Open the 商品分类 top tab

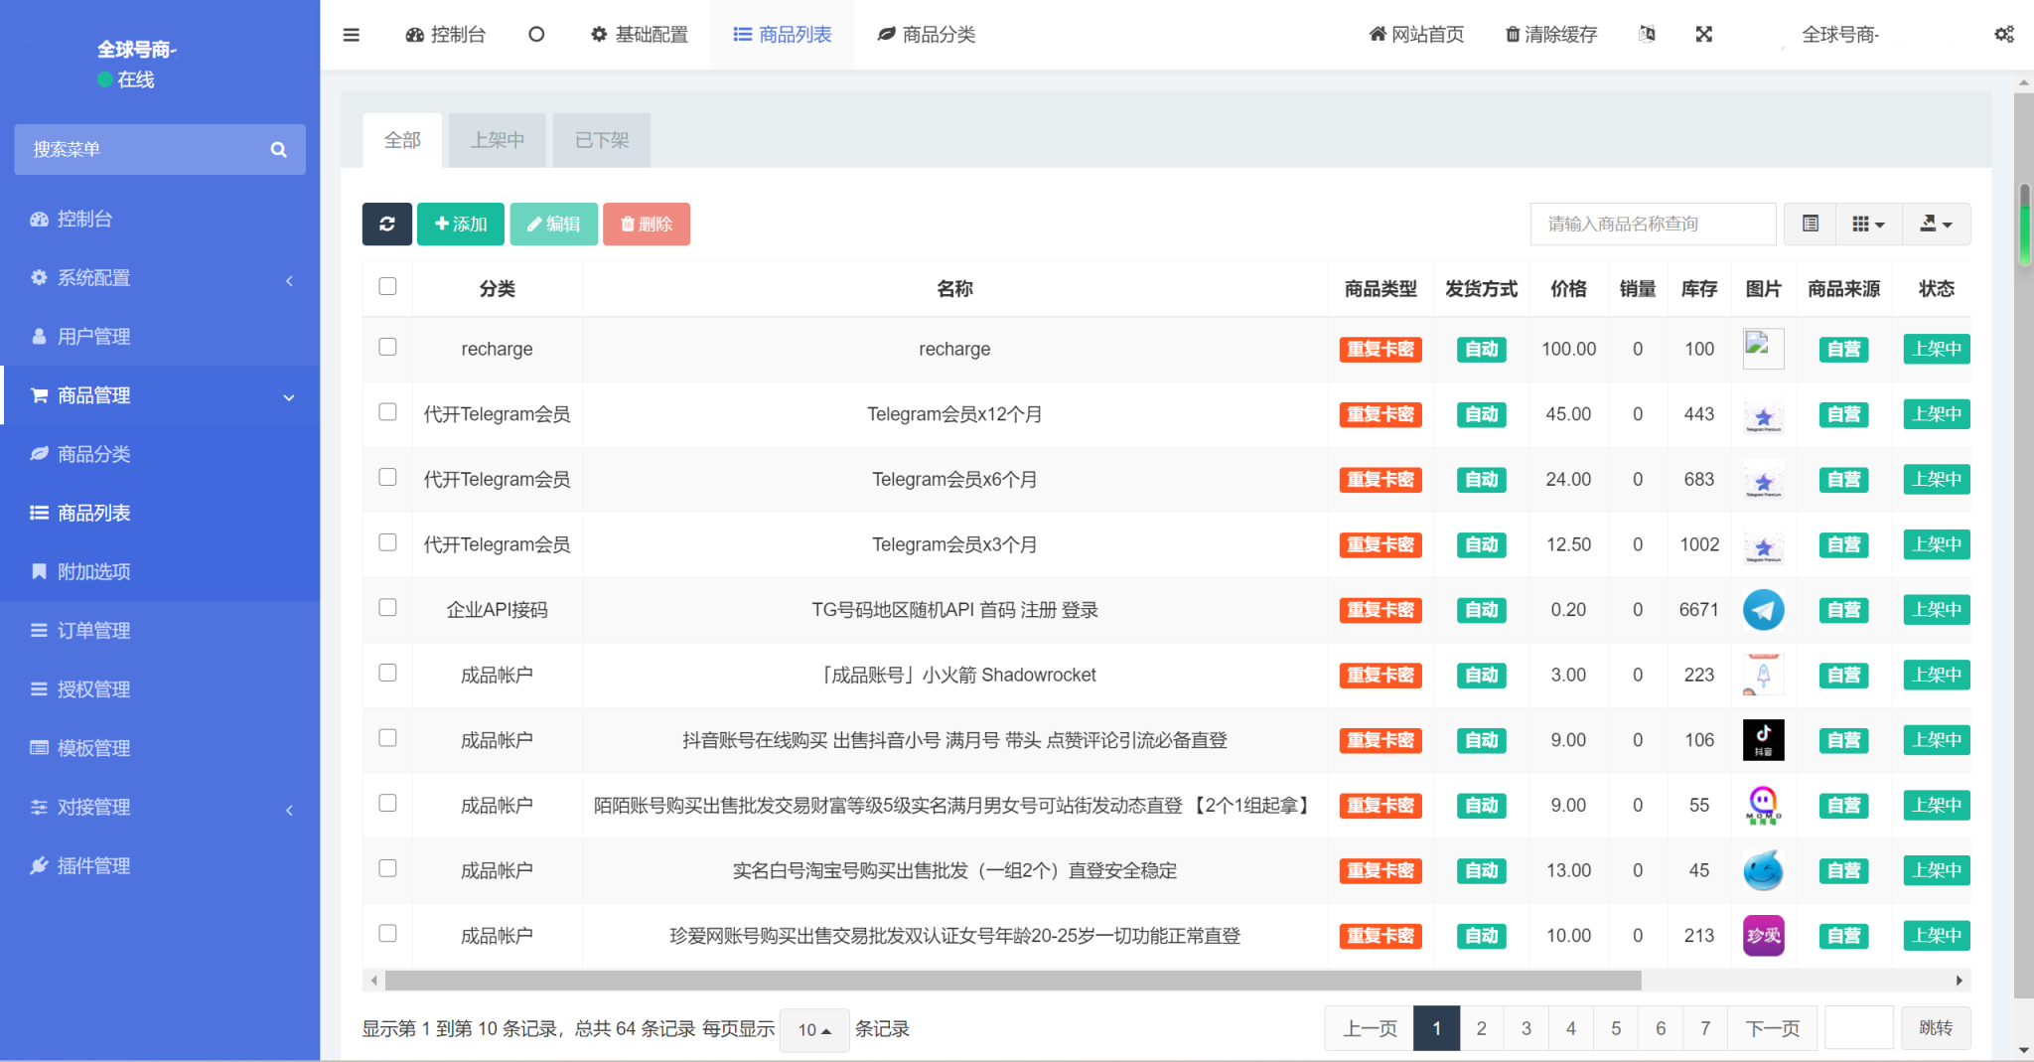click(927, 35)
